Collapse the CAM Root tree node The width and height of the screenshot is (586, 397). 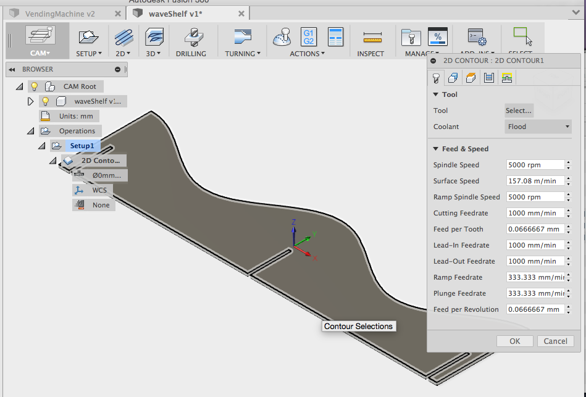(19, 86)
